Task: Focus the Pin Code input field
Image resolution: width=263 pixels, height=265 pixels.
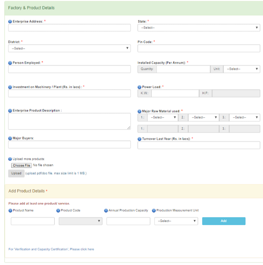Action: (199, 48)
